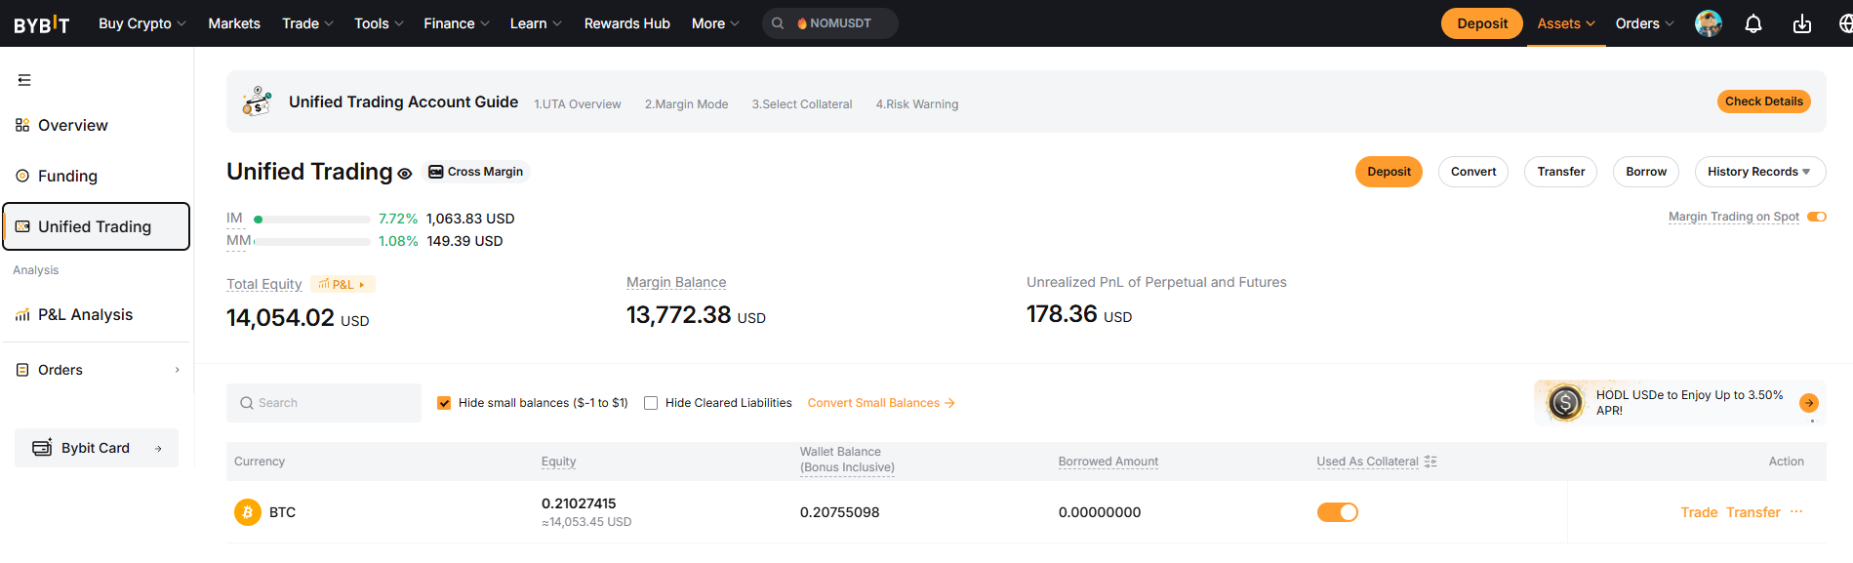Click the Check Details button
Image resolution: width=1853 pixels, height=563 pixels.
coord(1763,101)
